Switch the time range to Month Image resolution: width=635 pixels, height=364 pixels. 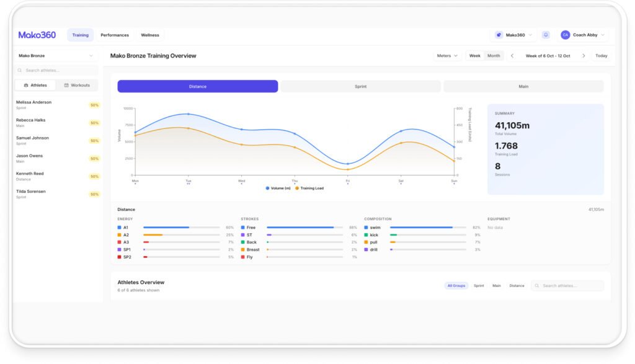tap(494, 56)
